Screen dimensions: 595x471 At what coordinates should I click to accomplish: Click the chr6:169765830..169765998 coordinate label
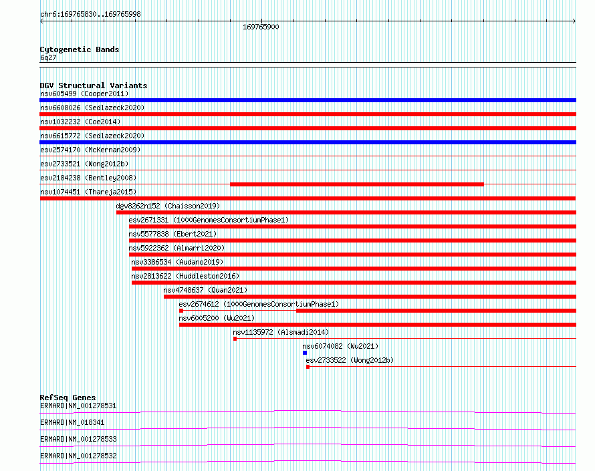pyautogui.click(x=90, y=14)
